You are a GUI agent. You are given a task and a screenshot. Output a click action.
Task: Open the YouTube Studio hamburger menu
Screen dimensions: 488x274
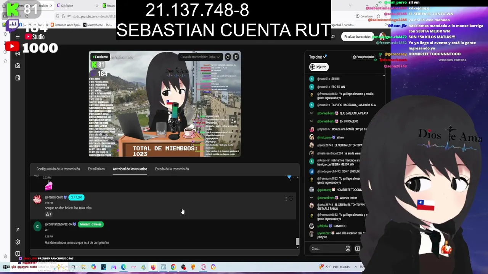pos(18,37)
